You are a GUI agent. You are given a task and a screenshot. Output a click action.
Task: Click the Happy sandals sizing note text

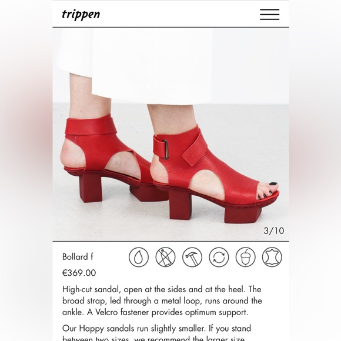point(156,332)
